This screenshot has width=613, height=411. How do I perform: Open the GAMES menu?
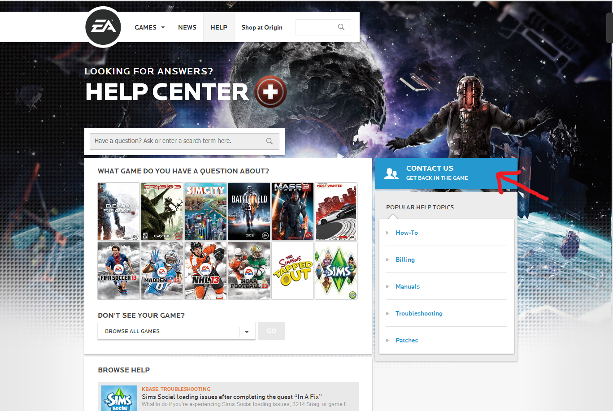[x=145, y=27]
